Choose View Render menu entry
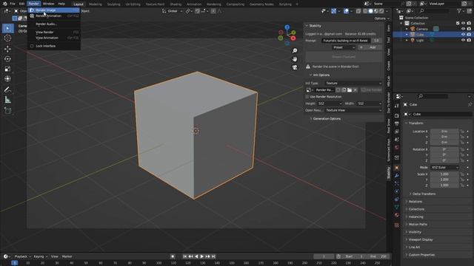Screen dimensions: 474x266 54,32
